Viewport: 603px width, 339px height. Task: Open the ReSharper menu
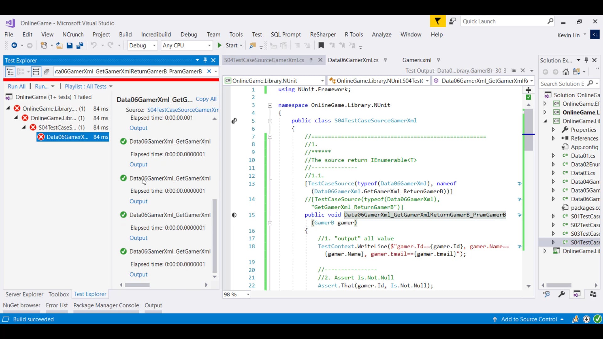point(323,35)
